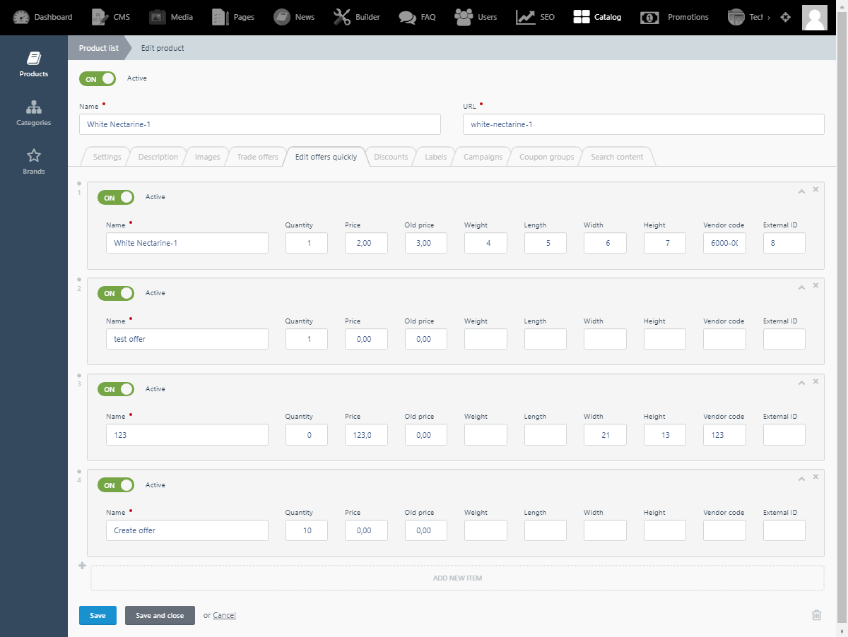
Task: Click the Add new item button
Action: [457, 578]
